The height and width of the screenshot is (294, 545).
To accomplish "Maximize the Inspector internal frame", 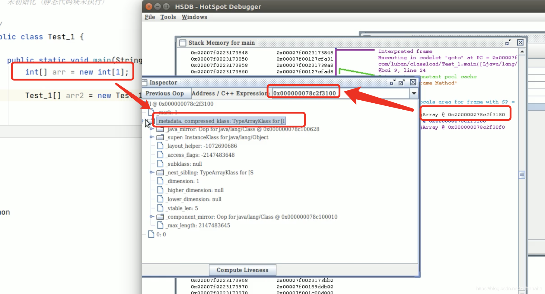I will pyautogui.click(x=401, y=82).
